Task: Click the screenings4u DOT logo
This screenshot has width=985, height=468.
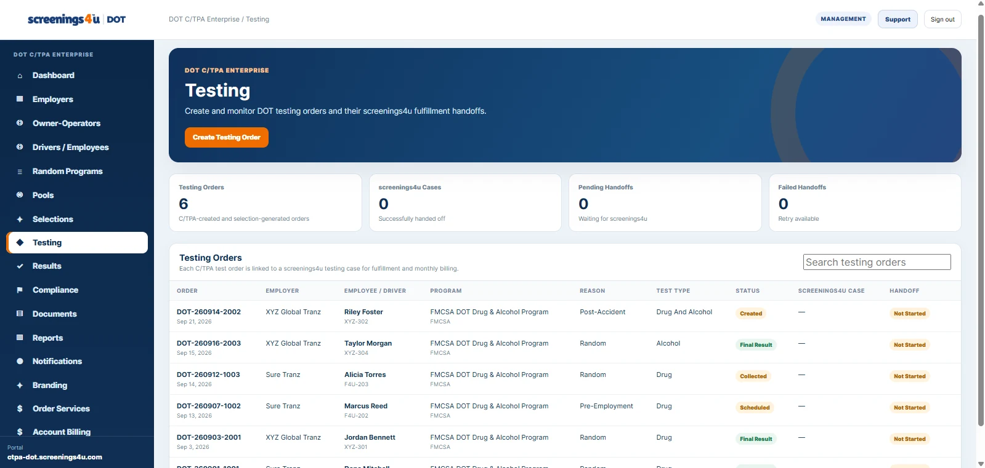Action: pyautogui.click(x=76, y=19)
